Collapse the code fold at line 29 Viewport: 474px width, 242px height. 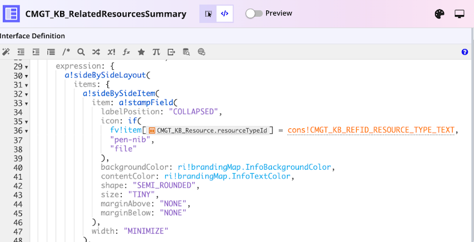(27, 67)
